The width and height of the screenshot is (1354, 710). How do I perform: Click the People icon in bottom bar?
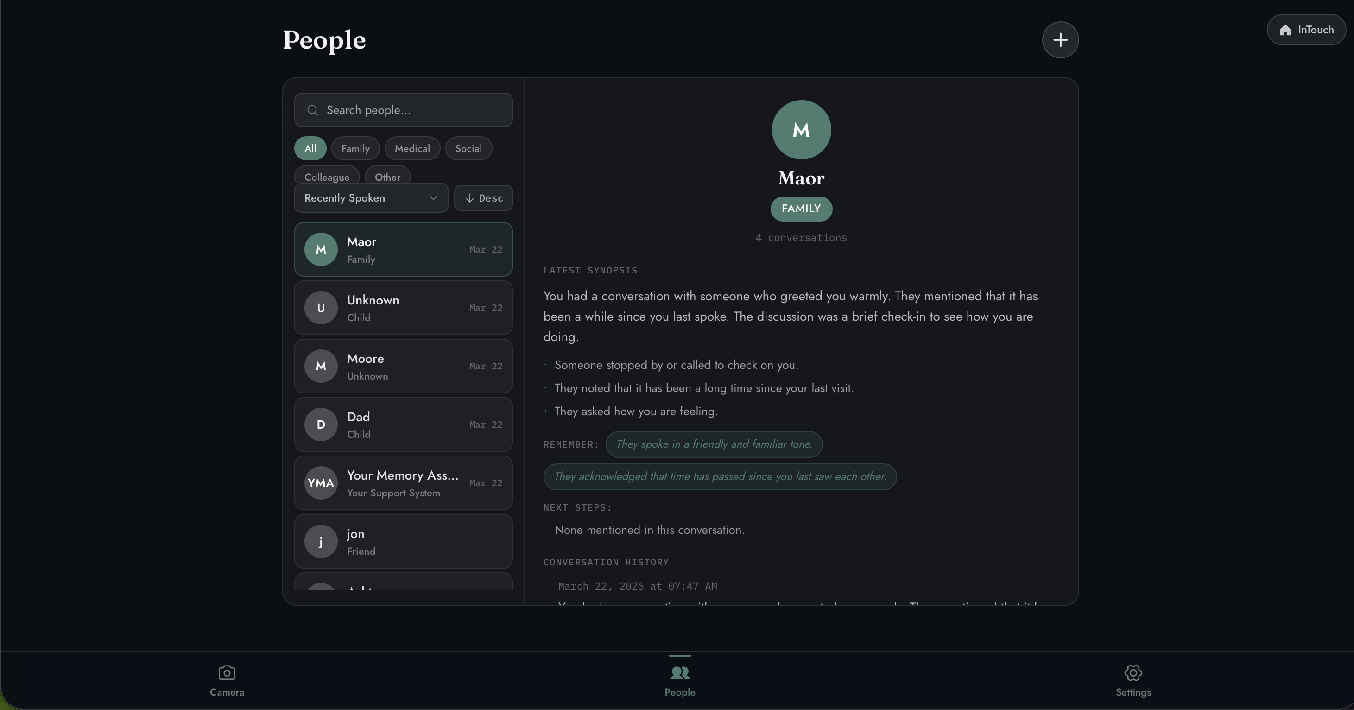[679, 672]
